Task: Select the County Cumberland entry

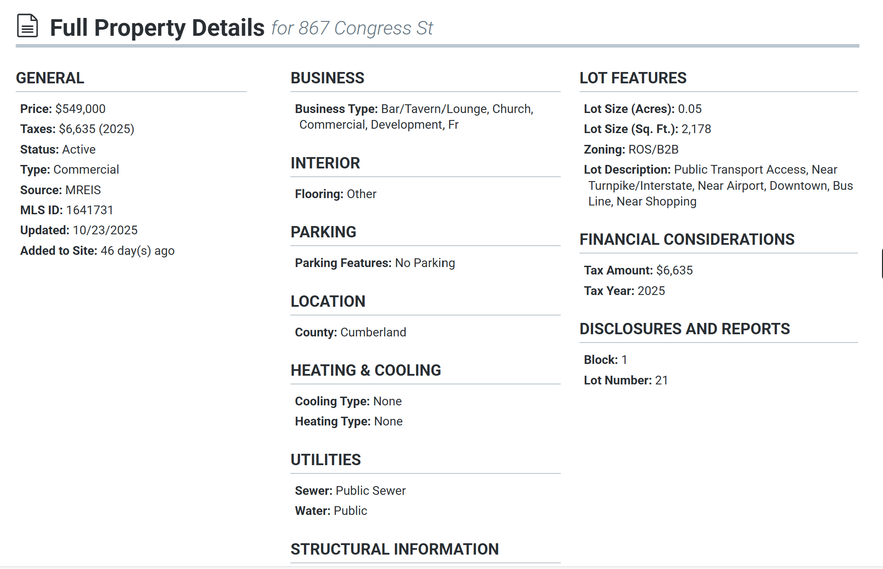Action: (350, 332)
